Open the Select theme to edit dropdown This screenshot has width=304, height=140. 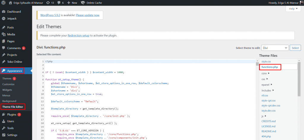[275, 48]
